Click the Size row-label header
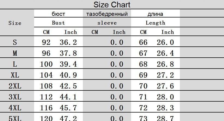 (x=15, y=23)
